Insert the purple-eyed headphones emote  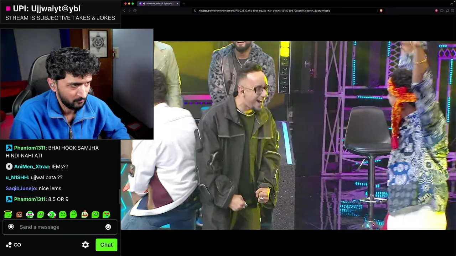pos(30,214)
